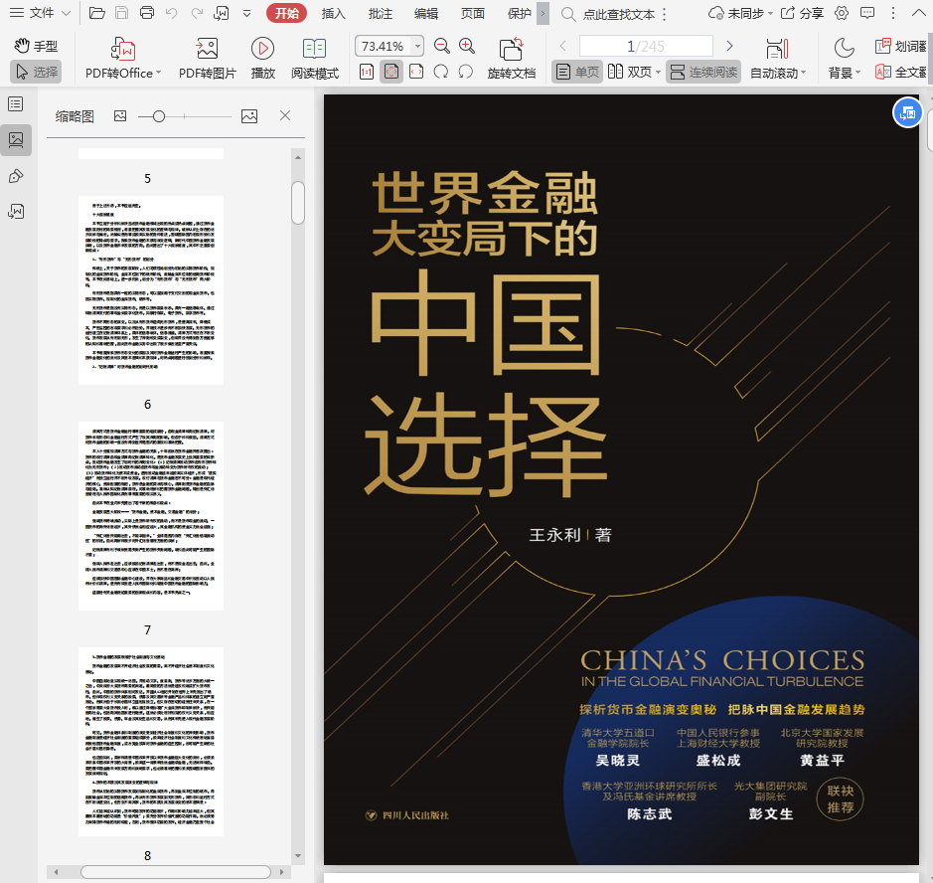The width and height of the screenshot is (933, 883).
Task: Toggle 单页 single page layout
Action: click(577, 72)
